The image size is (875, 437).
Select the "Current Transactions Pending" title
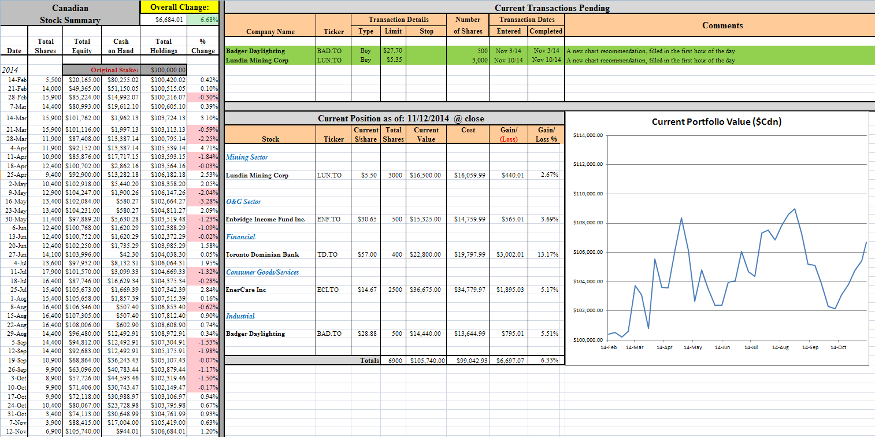point(552,8)
